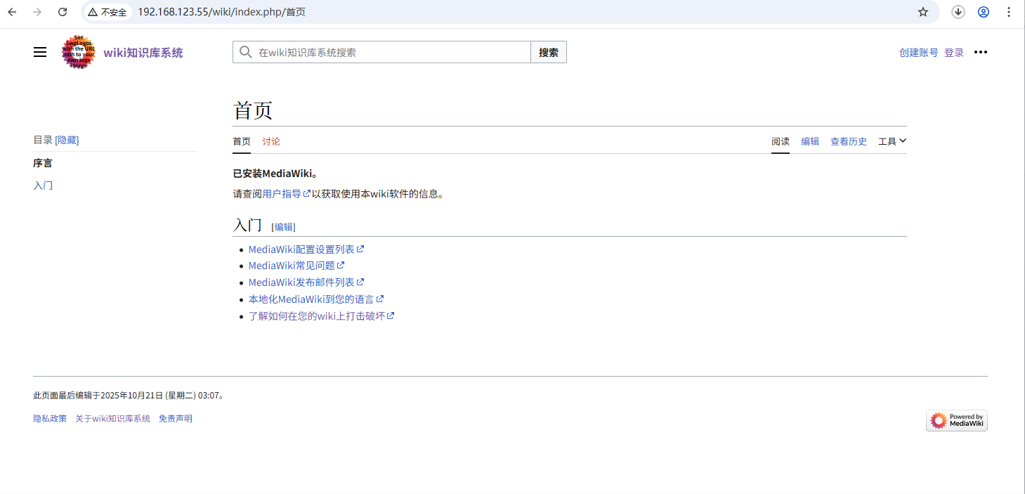The width and height of the screenshot is (1025, 494).
Task: Select the 编辑 menu item
Action: (809, 141)
